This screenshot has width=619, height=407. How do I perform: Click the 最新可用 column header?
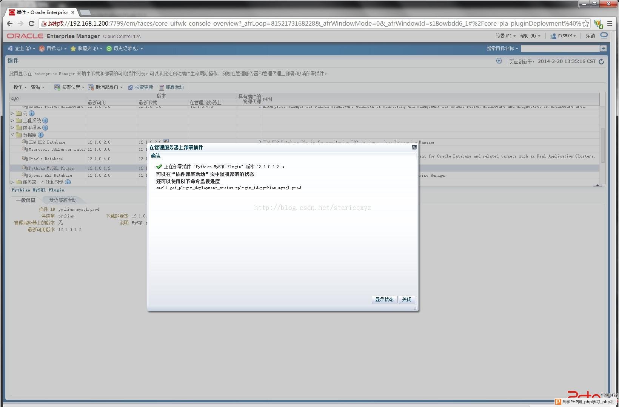[112, 103]
